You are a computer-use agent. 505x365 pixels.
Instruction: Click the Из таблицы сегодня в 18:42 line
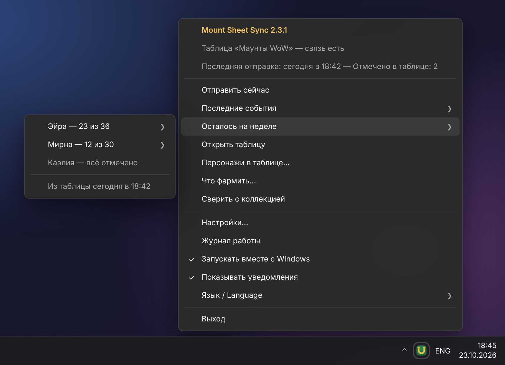coord(99,186)
